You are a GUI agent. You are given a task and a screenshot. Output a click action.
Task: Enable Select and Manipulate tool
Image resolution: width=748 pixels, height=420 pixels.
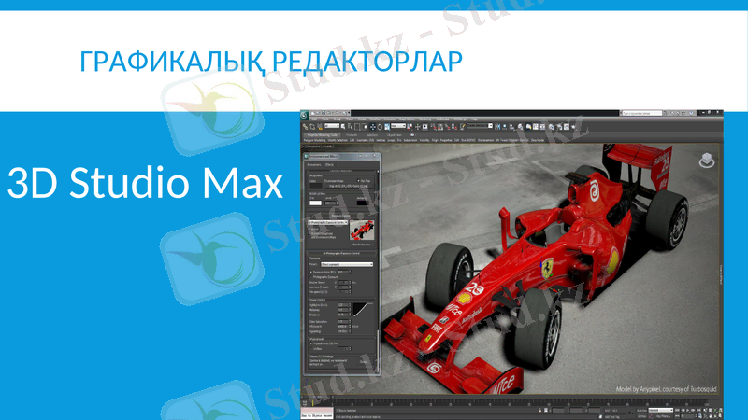click(417, 127)
